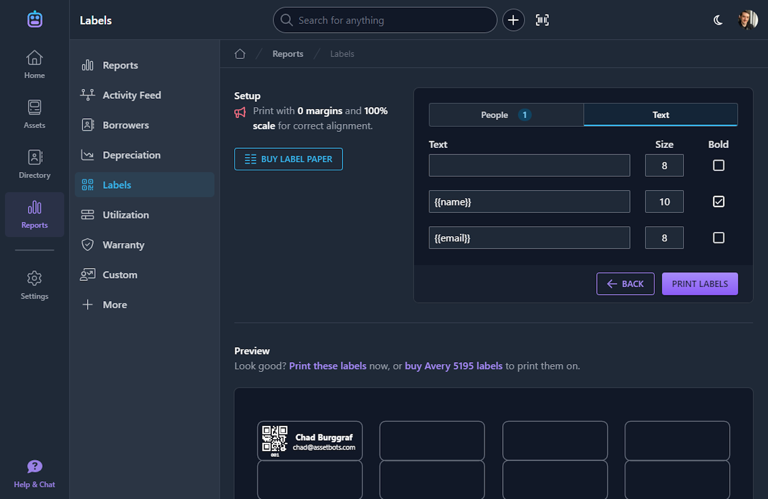768x499 pixels.
Task: Click the Labels breadcrumb text
Action: click(342, 54)
